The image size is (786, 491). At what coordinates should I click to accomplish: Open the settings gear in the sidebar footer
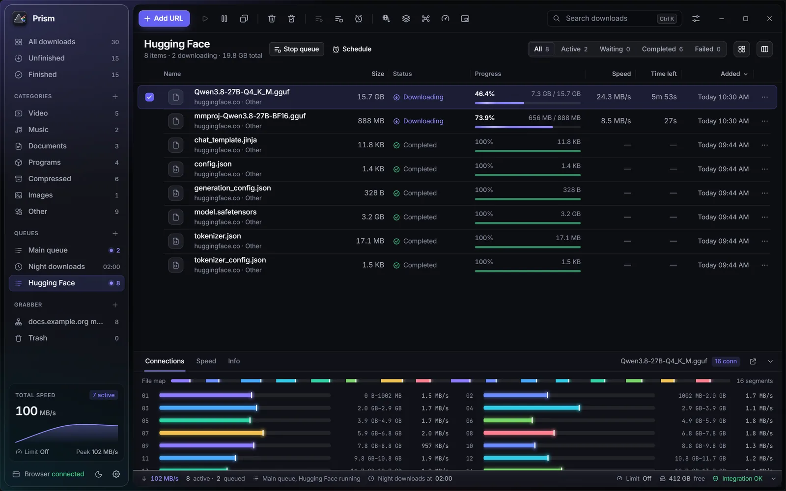(116, 474)
